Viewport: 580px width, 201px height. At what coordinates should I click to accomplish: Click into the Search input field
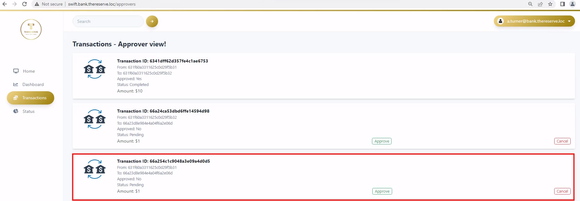click(x=108, y=21)
